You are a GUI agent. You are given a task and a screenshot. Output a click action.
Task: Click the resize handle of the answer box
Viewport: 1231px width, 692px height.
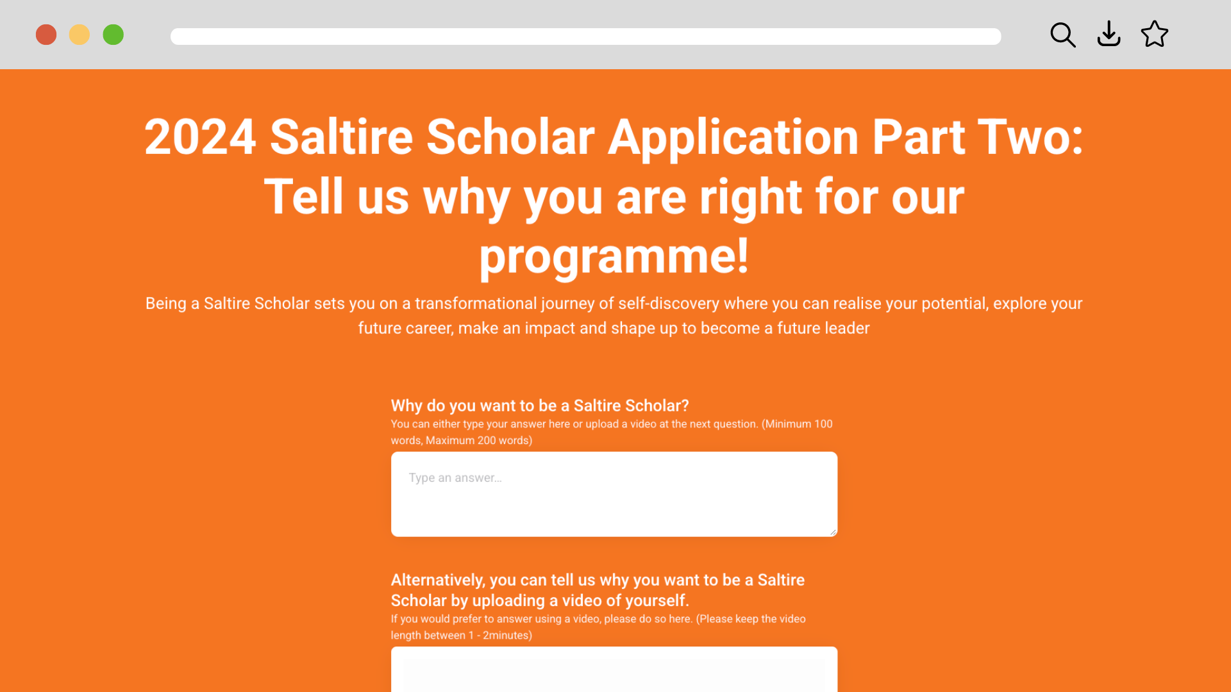pos(833,532)
